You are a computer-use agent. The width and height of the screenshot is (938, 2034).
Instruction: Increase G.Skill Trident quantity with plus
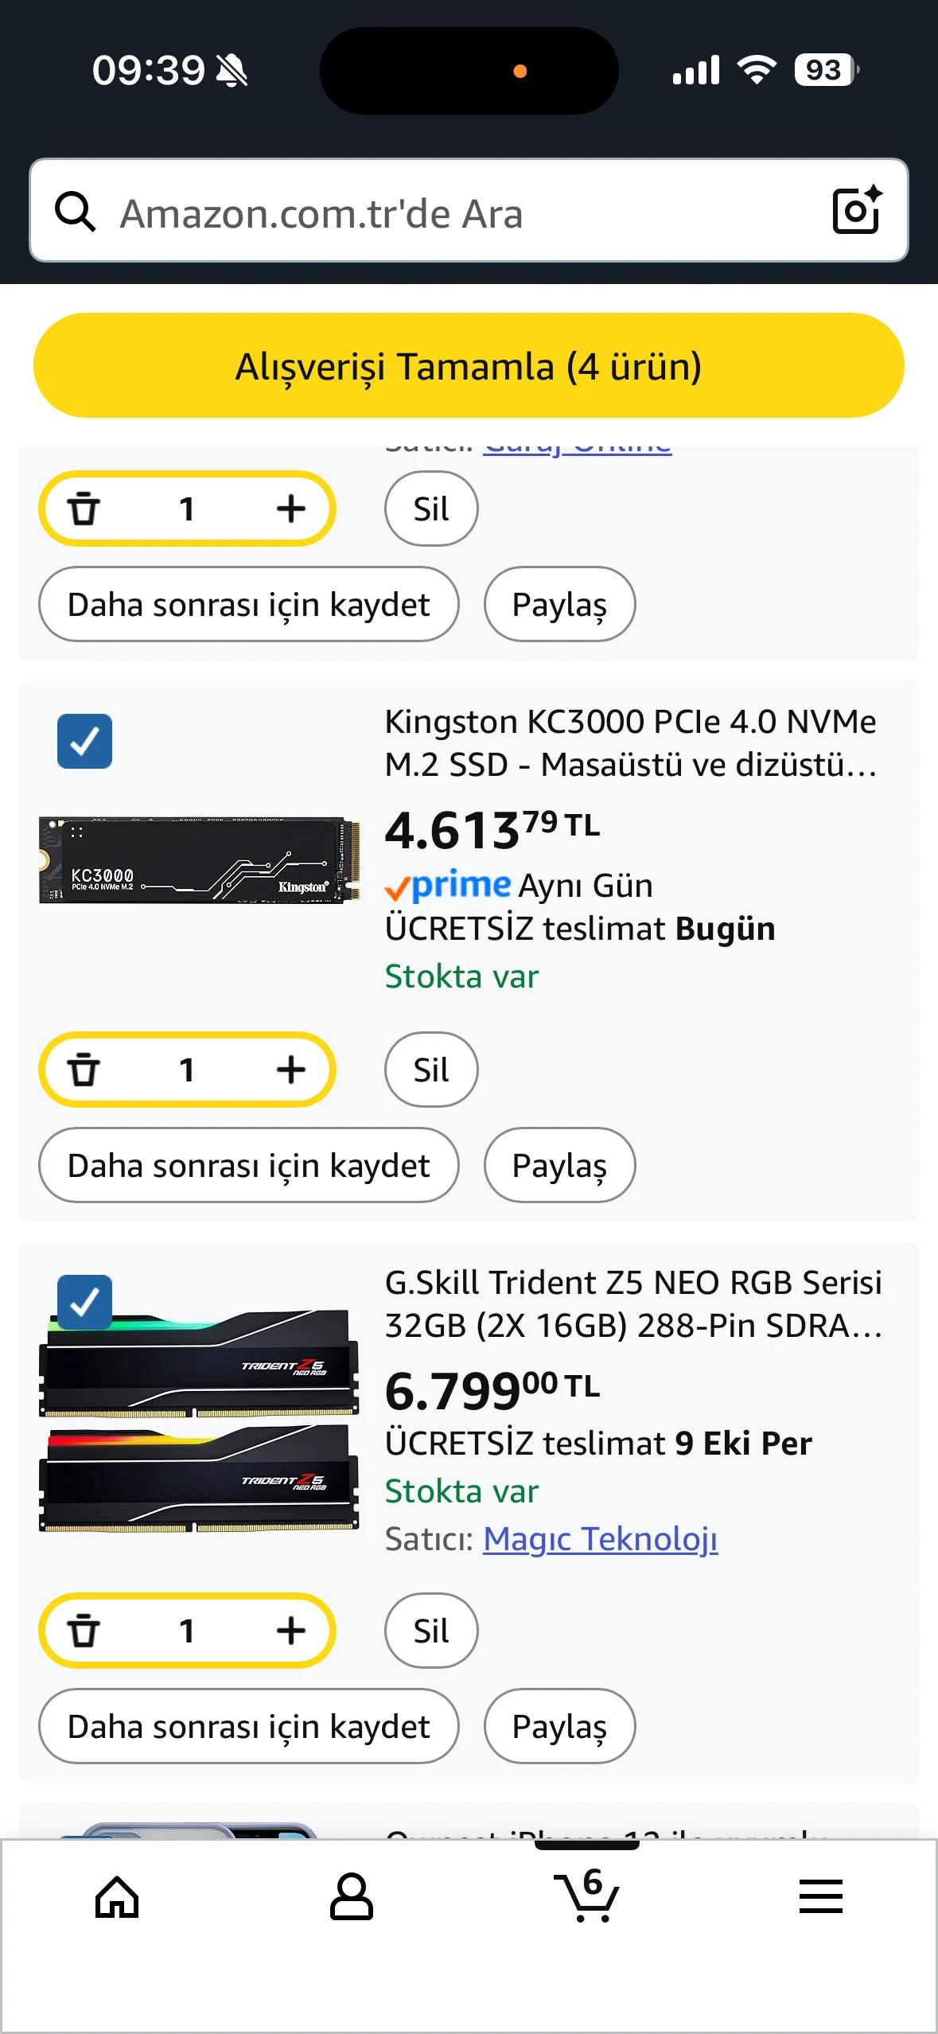coord(291,1631)
